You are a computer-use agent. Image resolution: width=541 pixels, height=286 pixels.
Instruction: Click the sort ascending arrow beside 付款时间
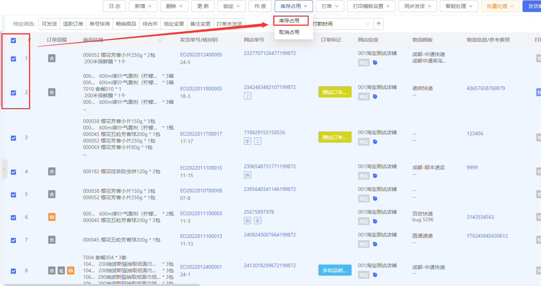pos(379,24)
